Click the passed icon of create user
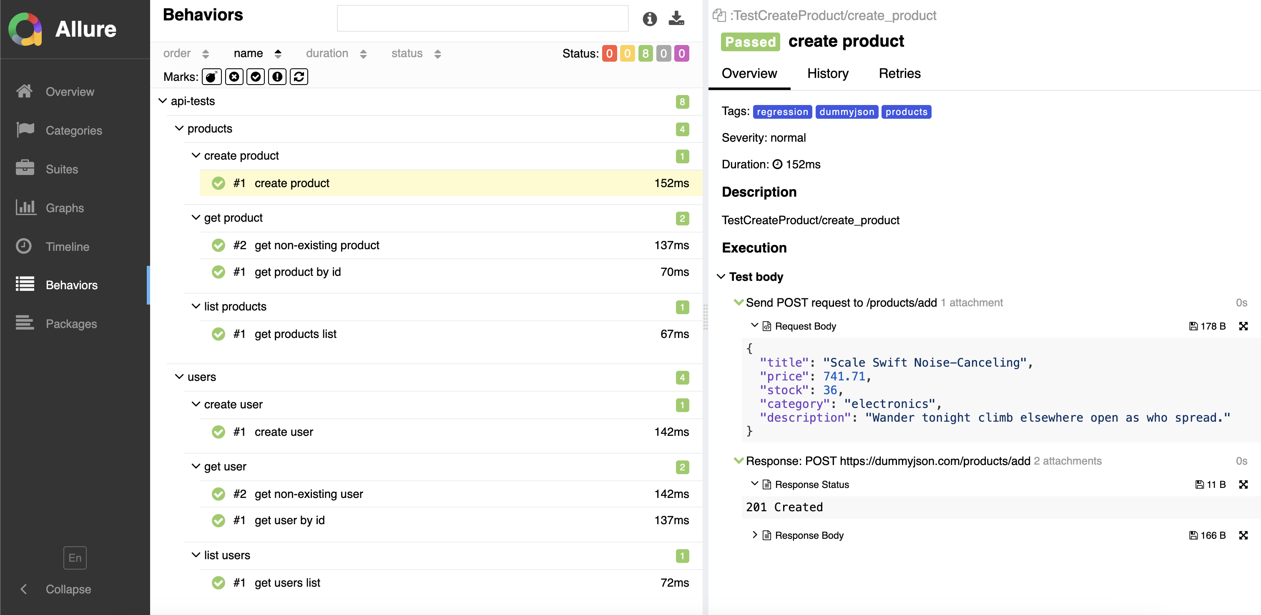1261x615 pixels. click(x=219, y=432)
